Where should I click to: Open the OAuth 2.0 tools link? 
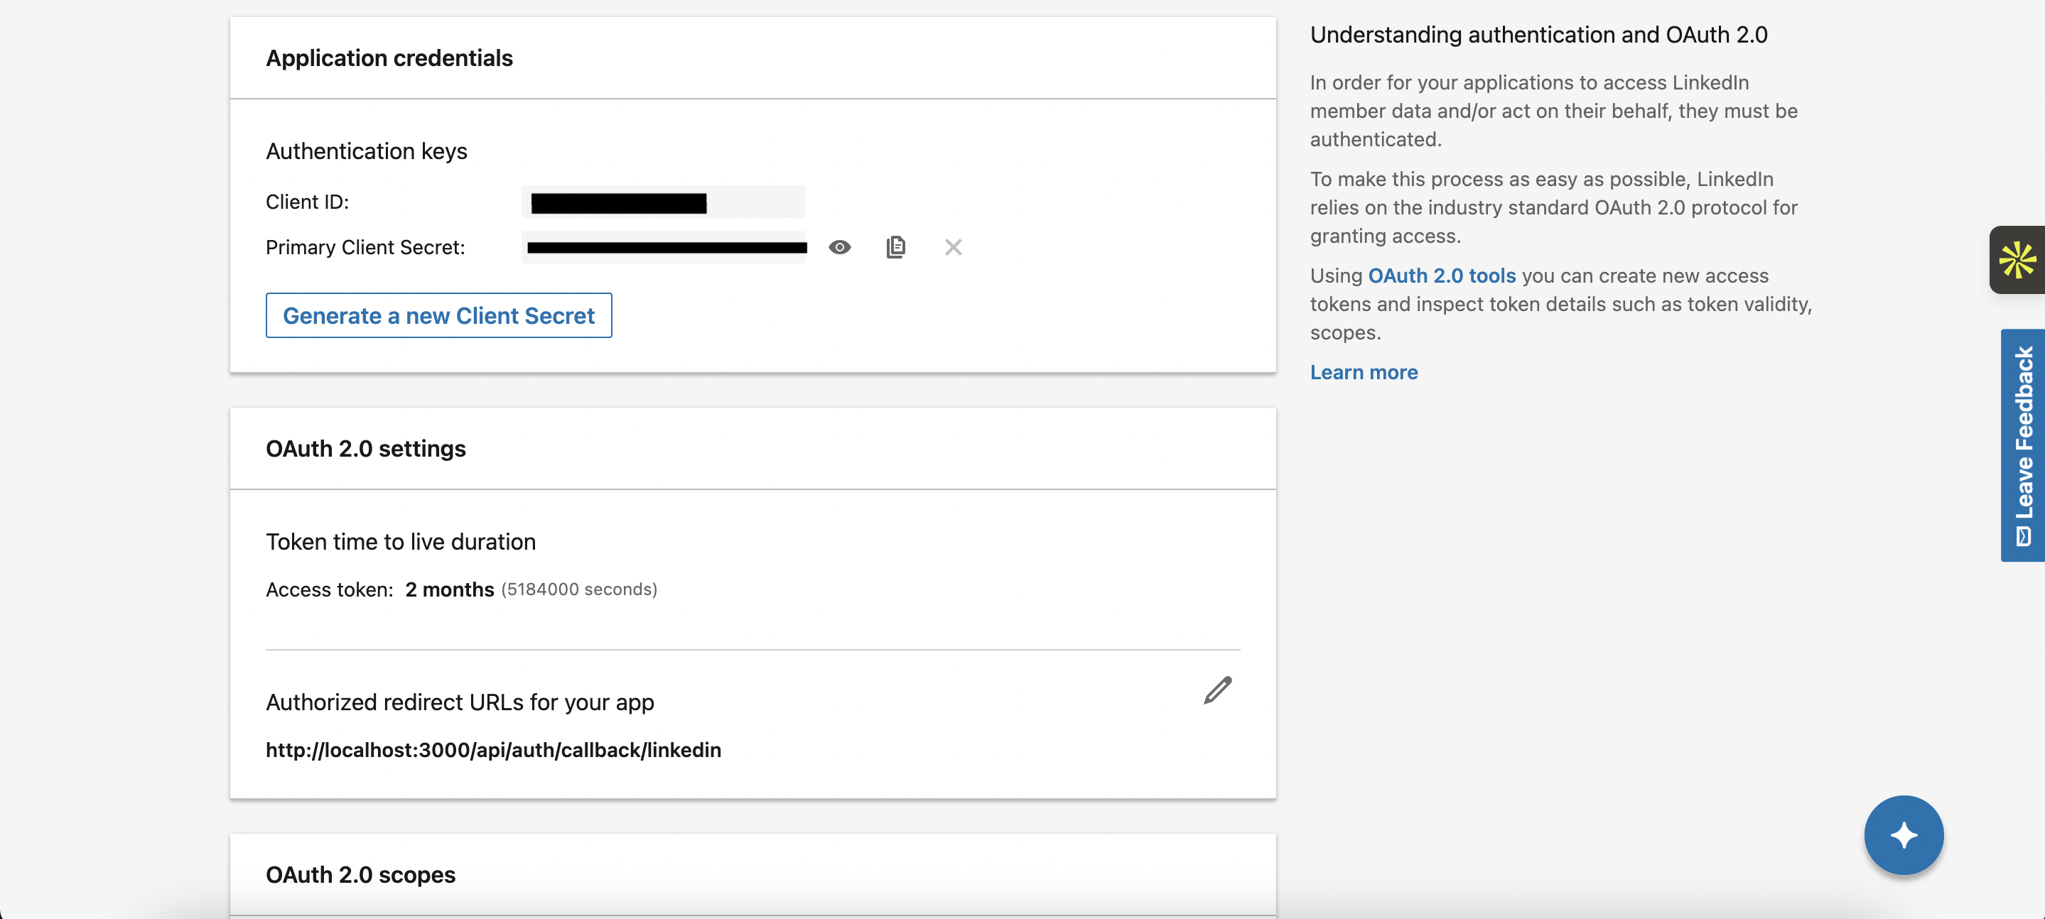[x=1441, y=276]
